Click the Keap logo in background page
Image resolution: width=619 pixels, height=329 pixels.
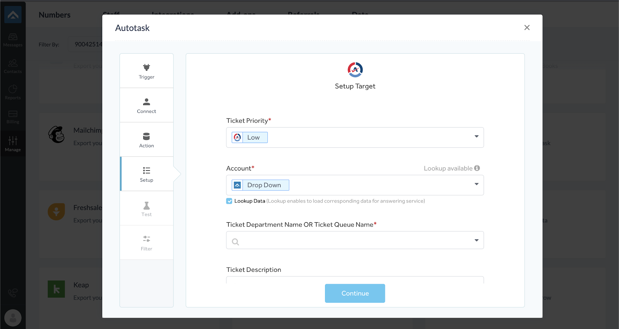click(56, 289)
